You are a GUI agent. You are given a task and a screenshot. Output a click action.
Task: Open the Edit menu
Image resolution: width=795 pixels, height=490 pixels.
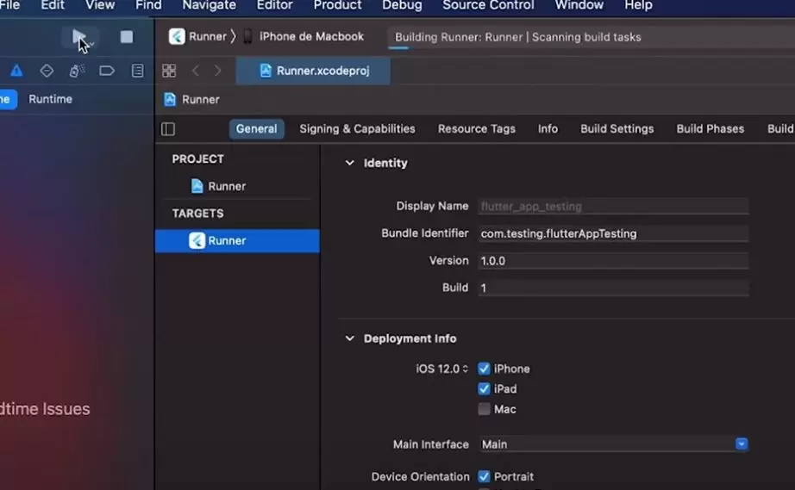coord(53,5)
